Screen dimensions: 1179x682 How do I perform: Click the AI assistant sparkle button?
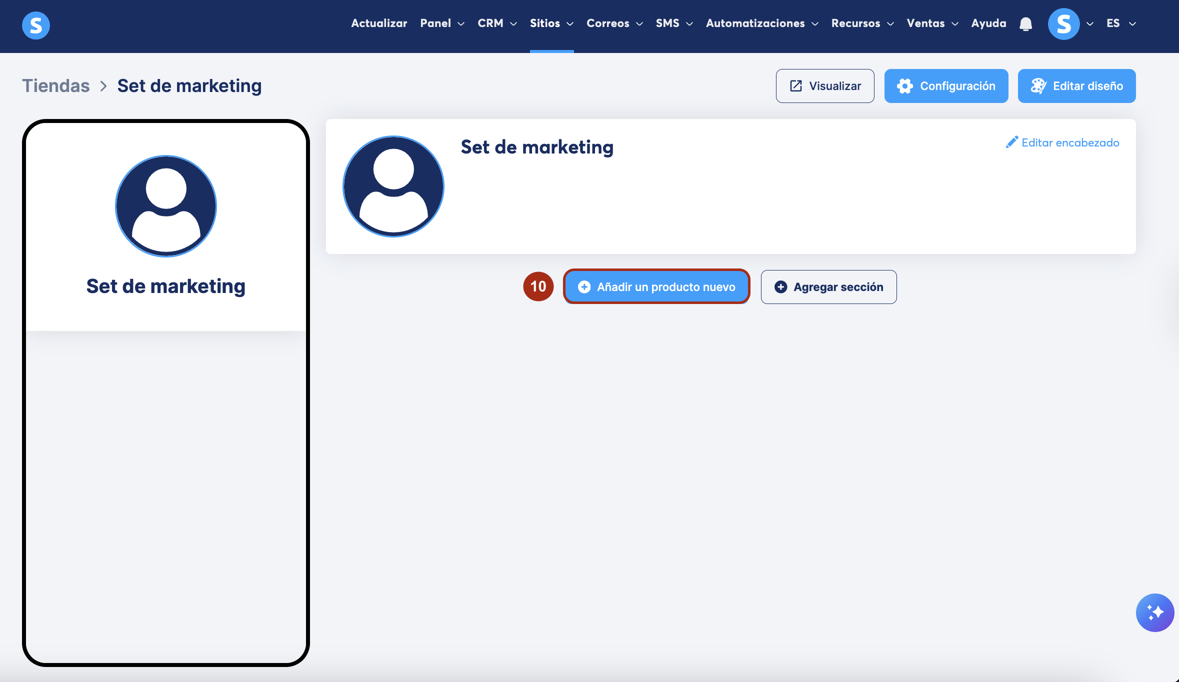pos(1154,612)
